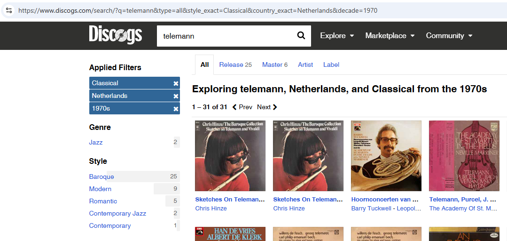
Task: Select the Artist tab
Action: tap(305, 64)
